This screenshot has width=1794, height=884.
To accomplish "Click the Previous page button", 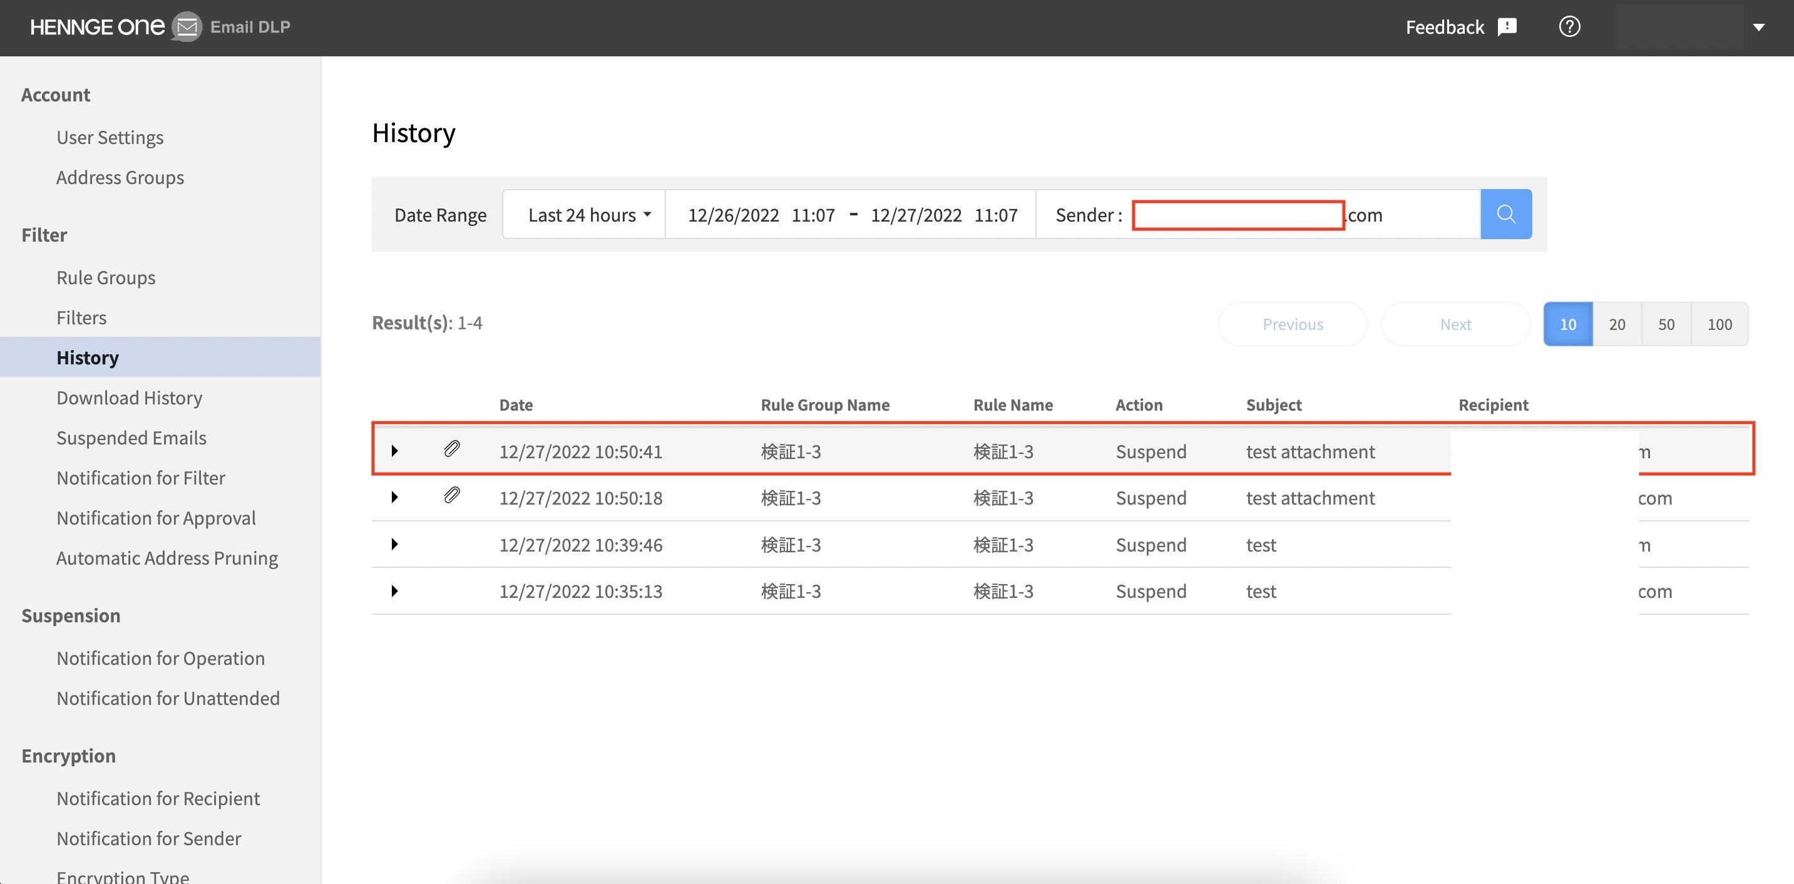I will tap(1293, 324).
